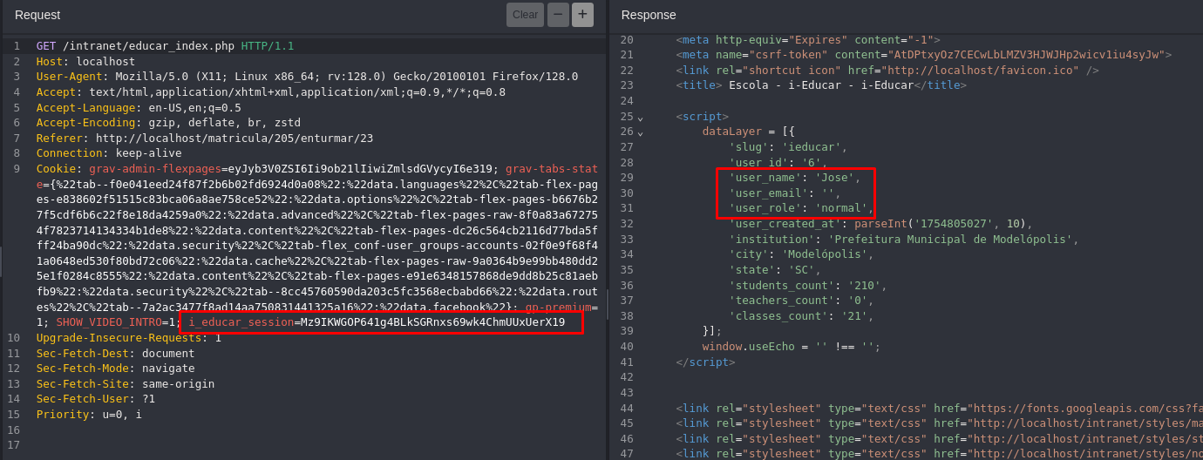Viewport: 1203px width, 460px height.
Task: Click the favicon.ico href in response
Action: click(980, 71)
